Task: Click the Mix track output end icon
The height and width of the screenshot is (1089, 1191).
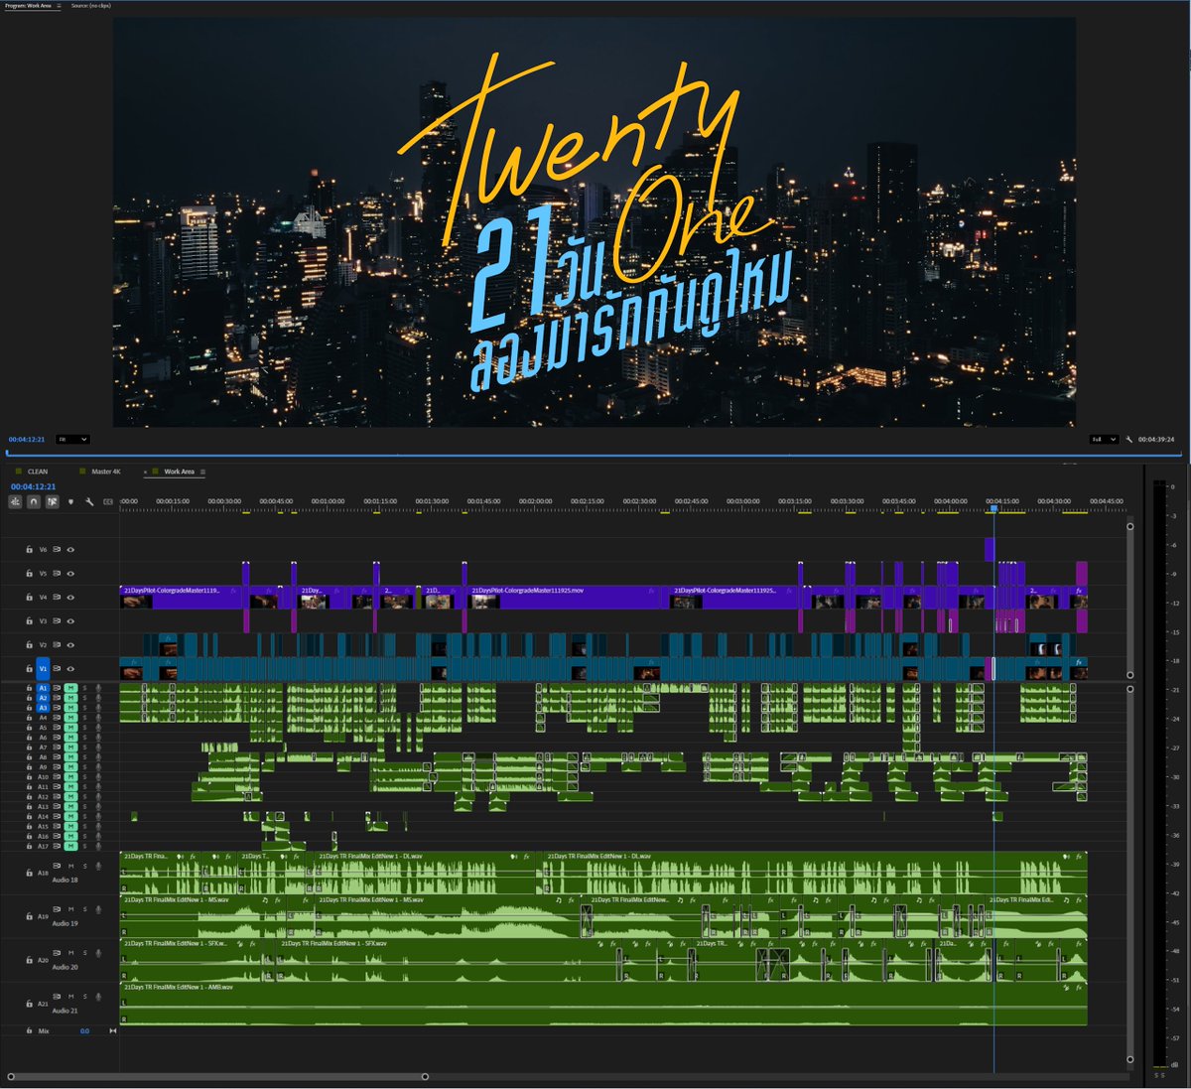Action: click(113, 1030)
